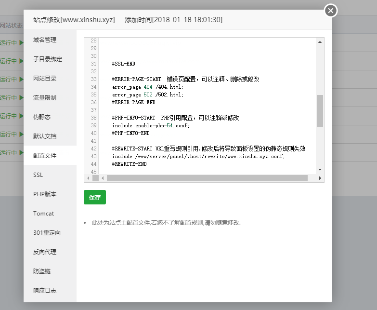Click the vertical scrollbar thumb

pos(320,111)
